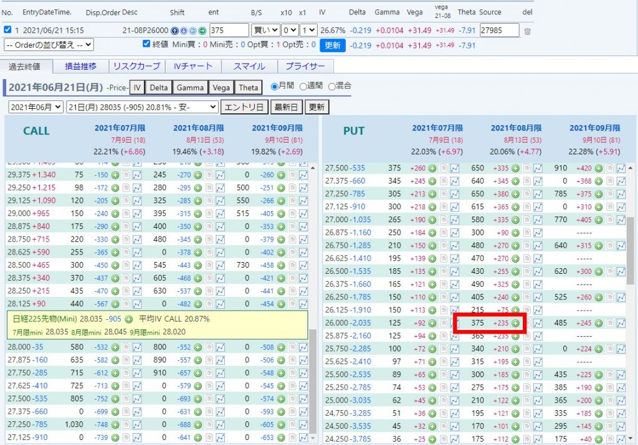This screenshot has width=638, height=445.
Task: Add PUT 26,000 August option via green plus beside +235
Action: coord(515,323)
